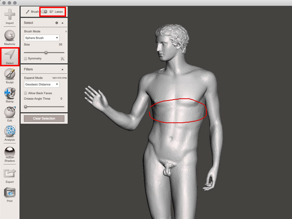Open the Meshmix tool
Viewport: 292px width, 219px height.
click(9, 36)
